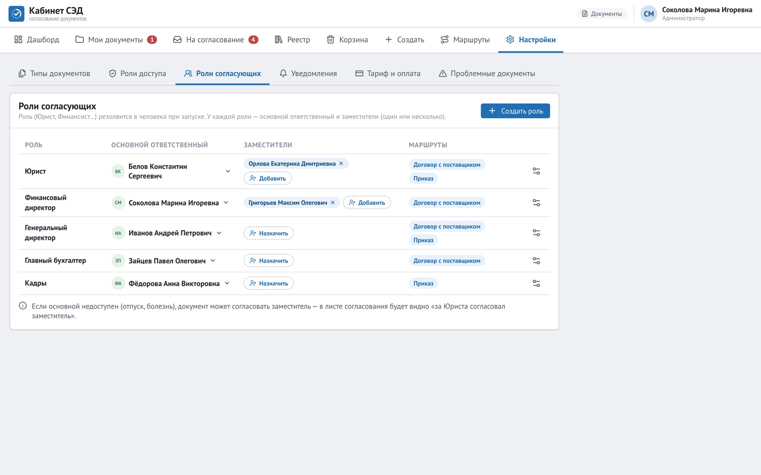Add another deputy for Юрист

pos(268,178)
